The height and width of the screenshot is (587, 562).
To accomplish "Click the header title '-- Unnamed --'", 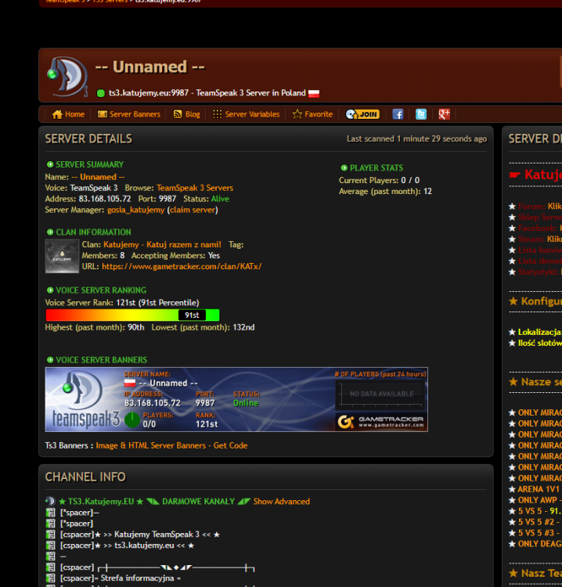I will (x=150, y=67).
